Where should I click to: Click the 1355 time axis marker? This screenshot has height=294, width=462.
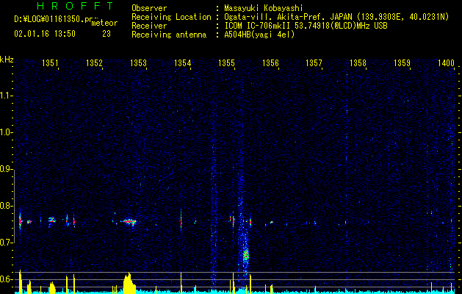pos(226,62)
